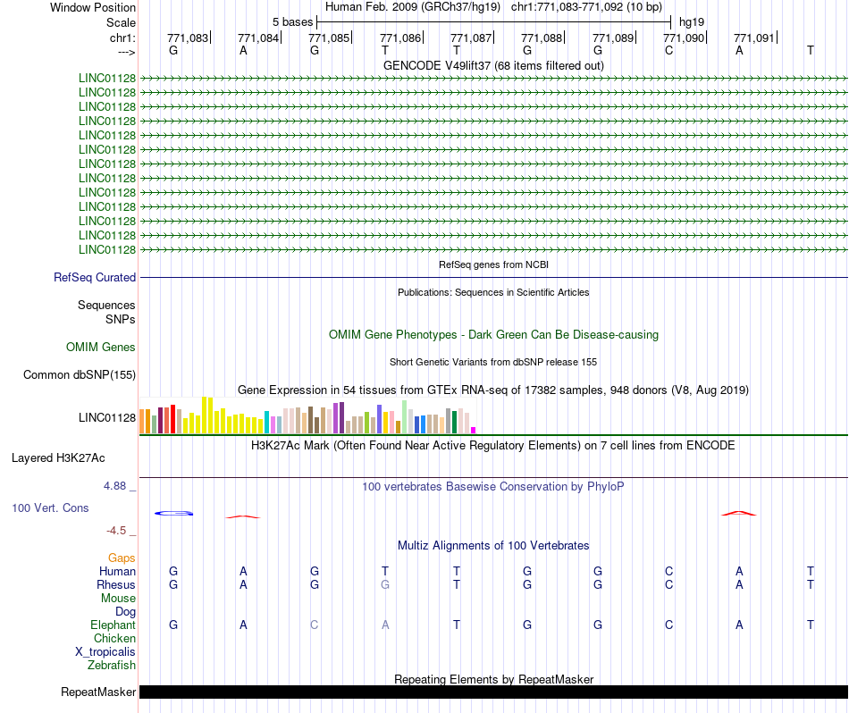The width and height of the screenshot is (849, 713).
Task: Open the 'RefSeq Curated' track label
Action: 94,277
